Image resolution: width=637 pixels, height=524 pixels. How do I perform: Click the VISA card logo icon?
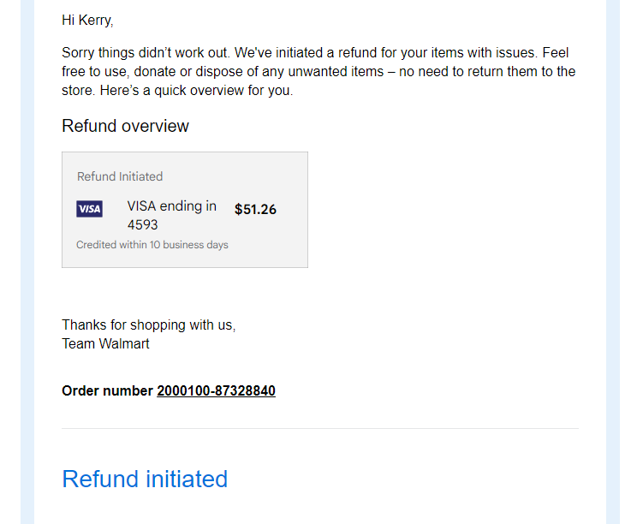(x=89, y=209)
